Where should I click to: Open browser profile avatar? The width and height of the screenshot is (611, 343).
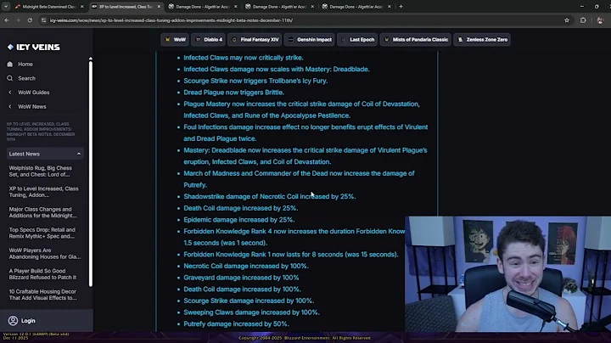click(600, 20)
